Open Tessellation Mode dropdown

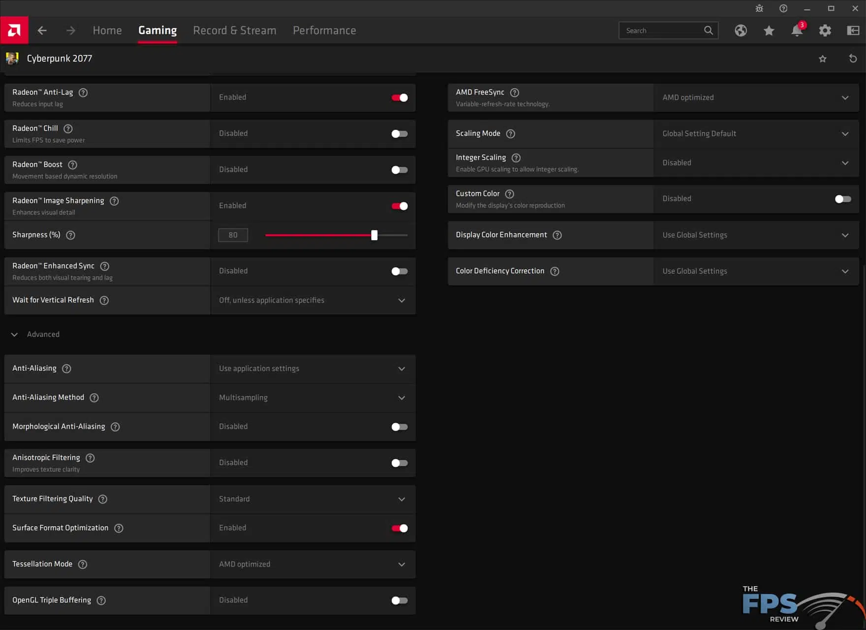[x=313, y=565]
